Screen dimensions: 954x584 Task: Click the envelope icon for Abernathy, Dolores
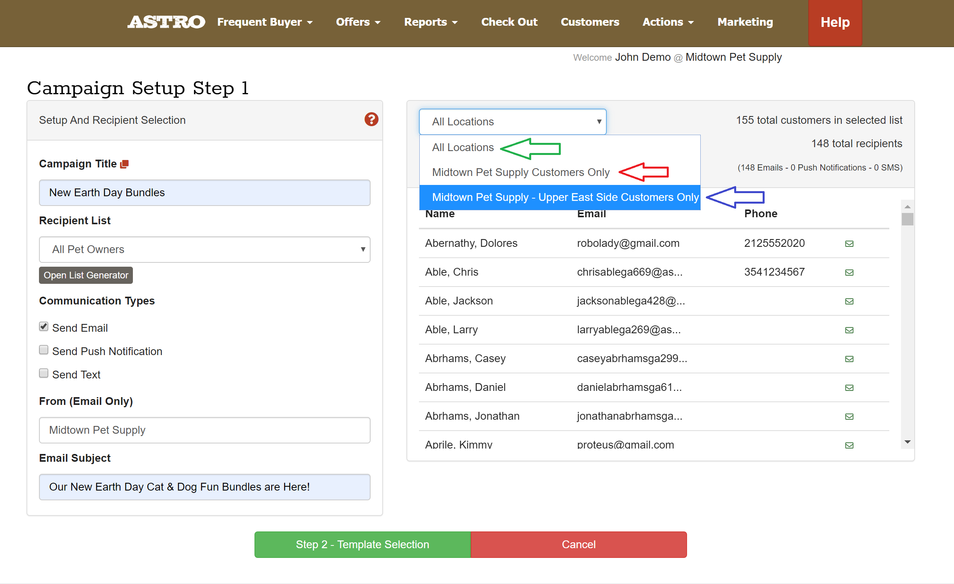[x=849, y=244]
